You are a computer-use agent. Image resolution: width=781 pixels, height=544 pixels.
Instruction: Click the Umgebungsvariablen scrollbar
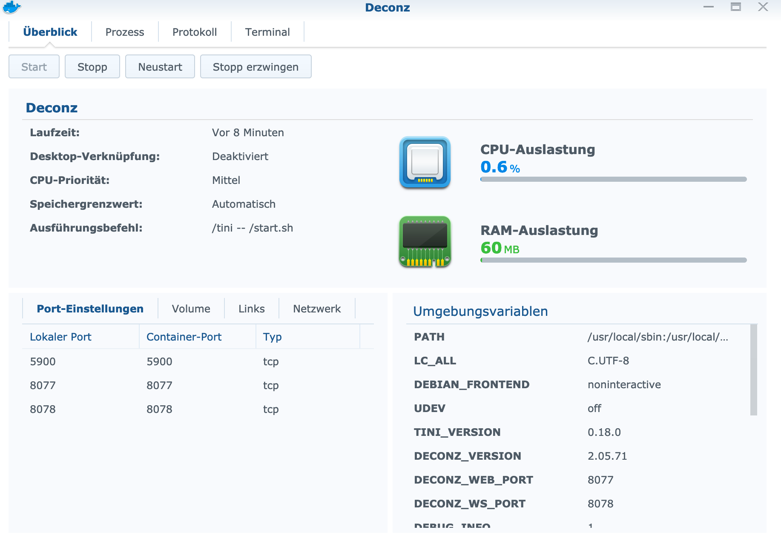[754, 369]
